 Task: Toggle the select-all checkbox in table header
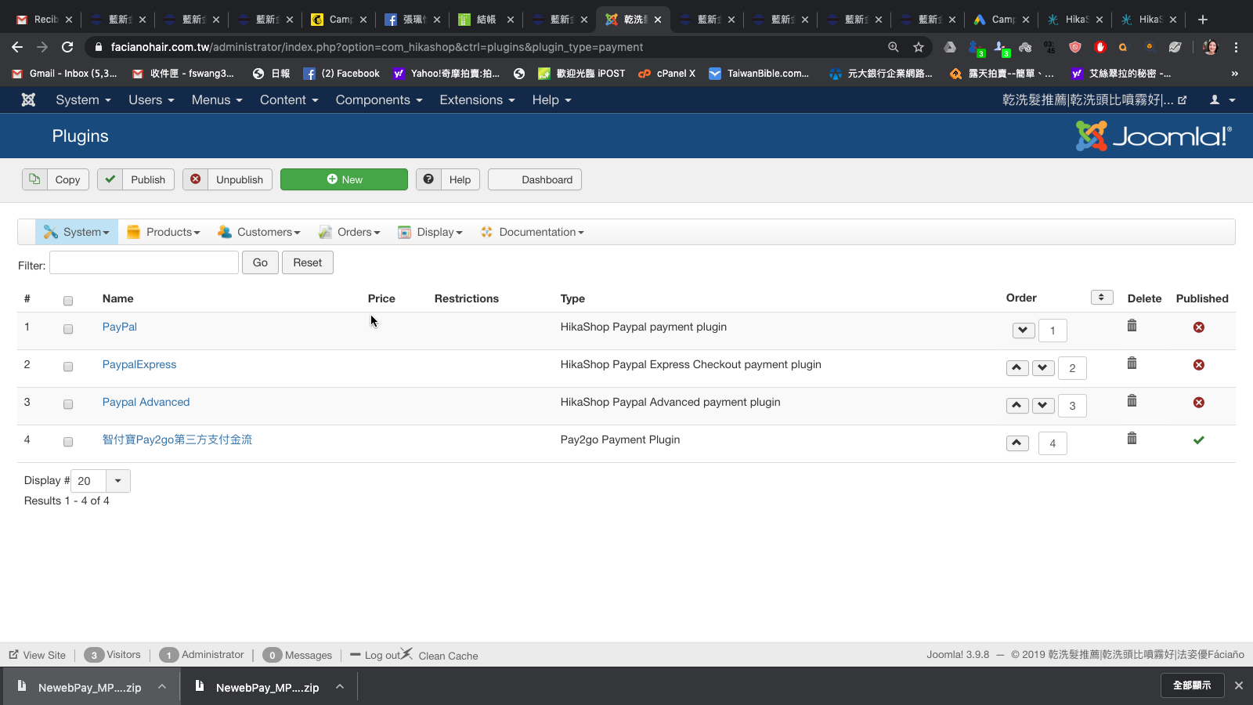[68, 301]
